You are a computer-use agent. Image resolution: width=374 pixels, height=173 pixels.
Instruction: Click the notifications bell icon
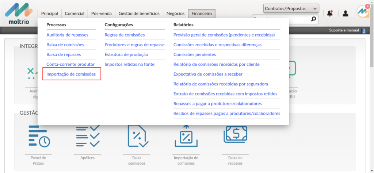point(330,14)
